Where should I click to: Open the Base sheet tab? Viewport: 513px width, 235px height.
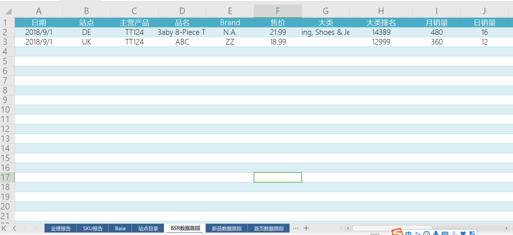pos(120,228)
